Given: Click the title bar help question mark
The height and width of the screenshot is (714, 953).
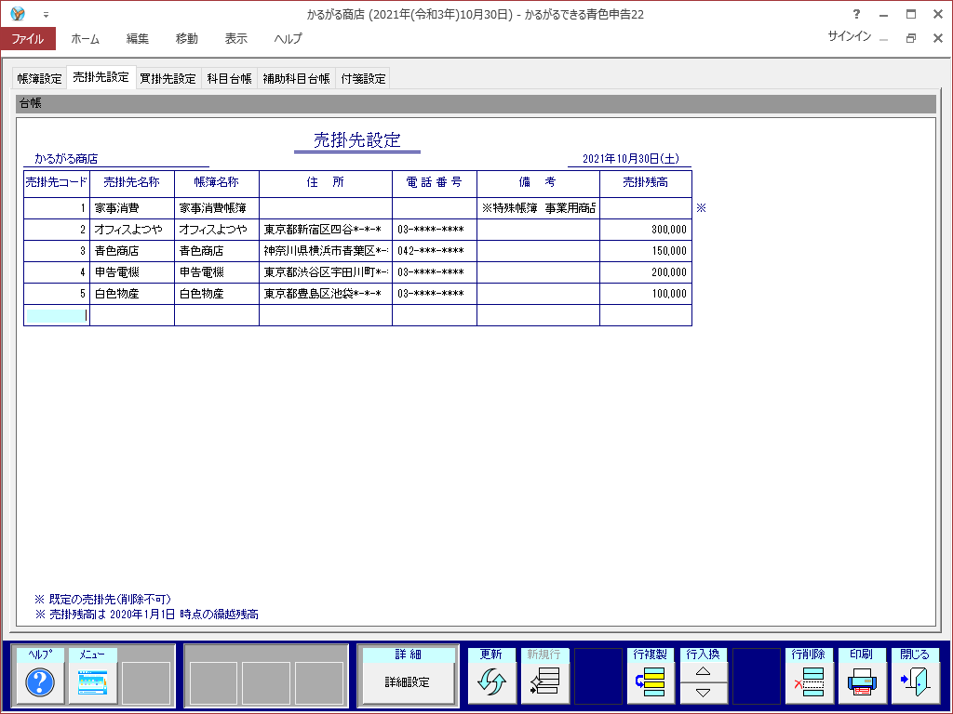Looking at the screenshot, I should click(x=856, y=14).
